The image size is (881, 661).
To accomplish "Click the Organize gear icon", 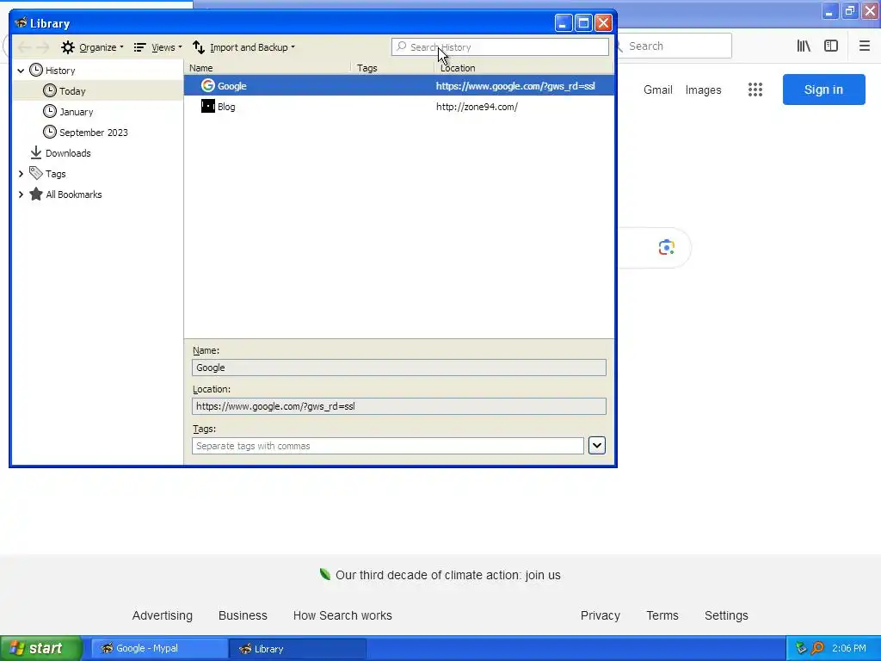I will click(68, 47).
